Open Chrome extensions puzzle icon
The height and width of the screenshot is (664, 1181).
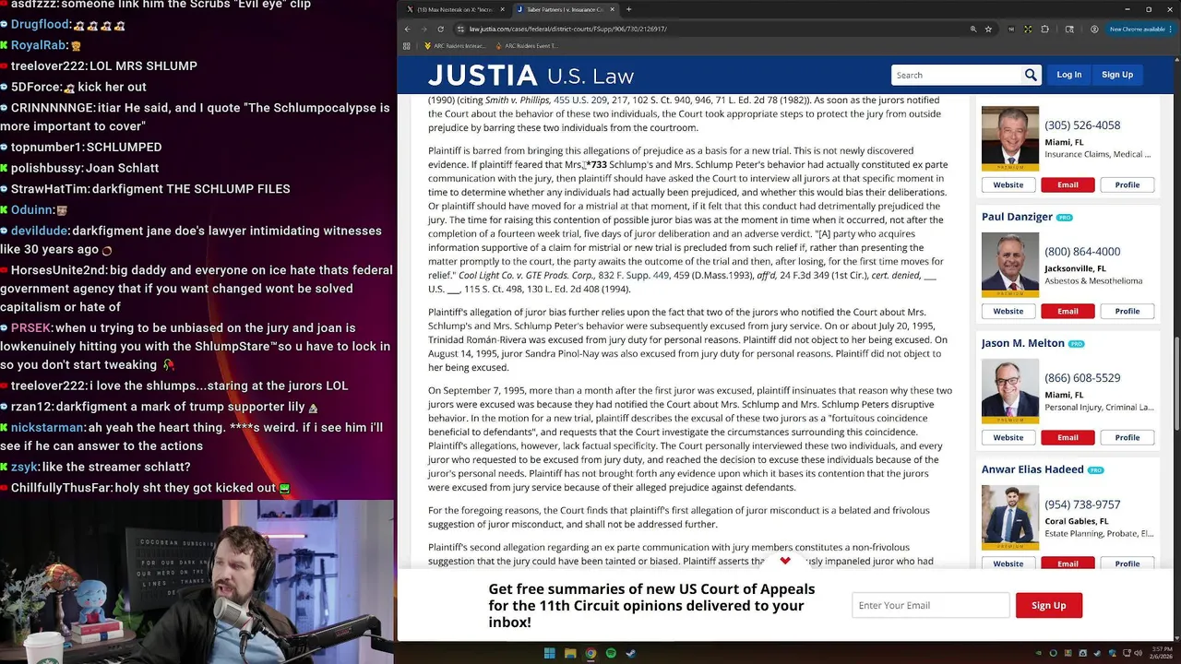click(1044, 30)
